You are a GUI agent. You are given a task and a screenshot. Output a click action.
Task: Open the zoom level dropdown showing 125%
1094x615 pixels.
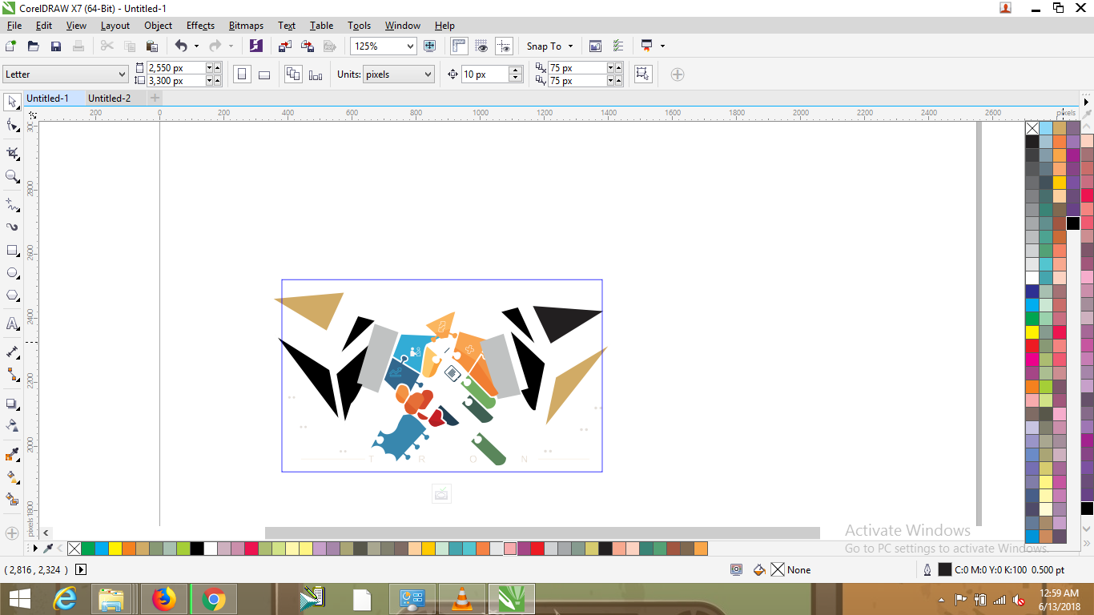[x=411, y=46]
